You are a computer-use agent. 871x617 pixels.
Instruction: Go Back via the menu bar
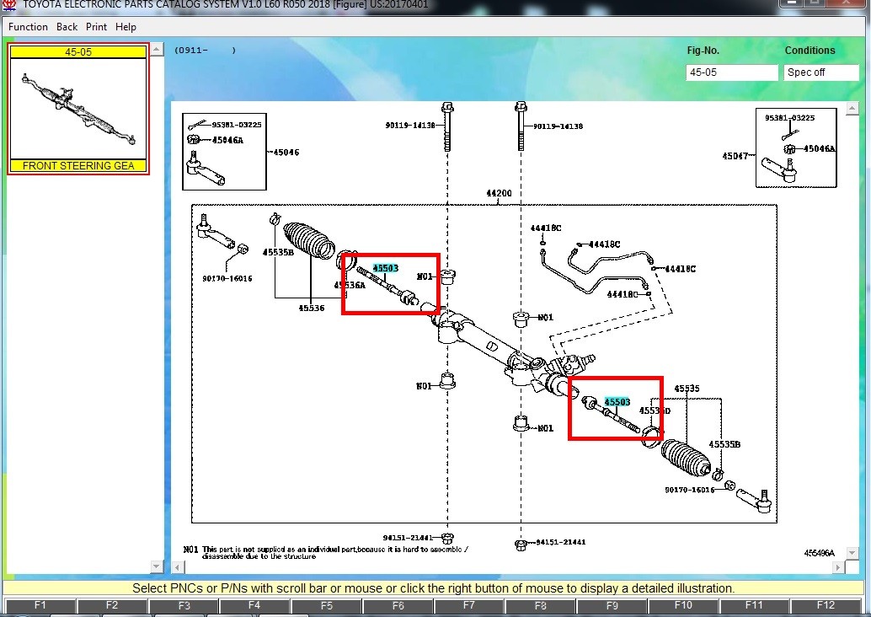pos(67,27)
